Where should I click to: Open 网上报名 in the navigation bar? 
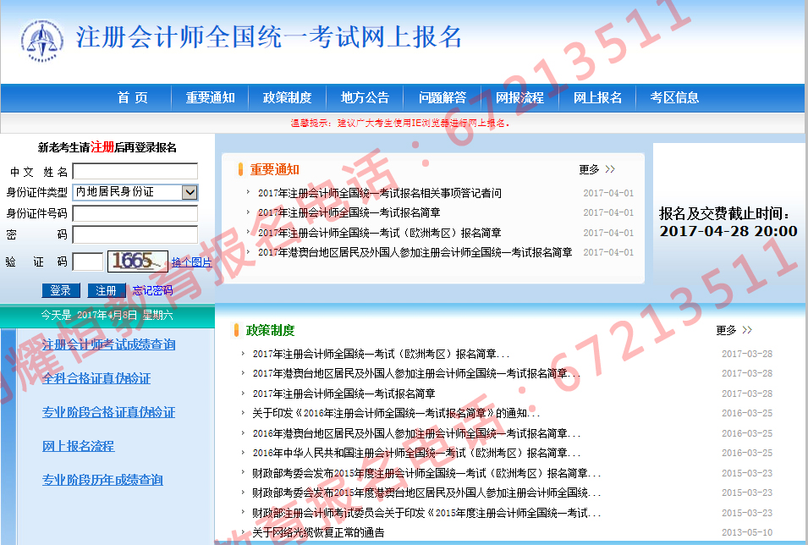click(597, 98)
